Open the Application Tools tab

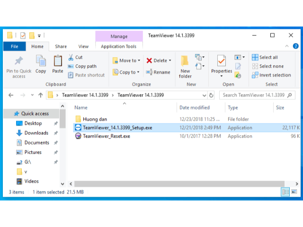119,46
